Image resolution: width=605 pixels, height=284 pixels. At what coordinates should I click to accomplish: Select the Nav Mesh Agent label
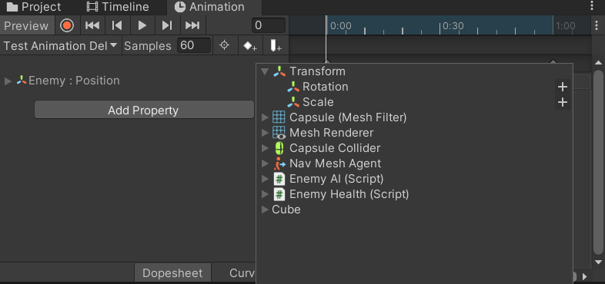(336, 163)
